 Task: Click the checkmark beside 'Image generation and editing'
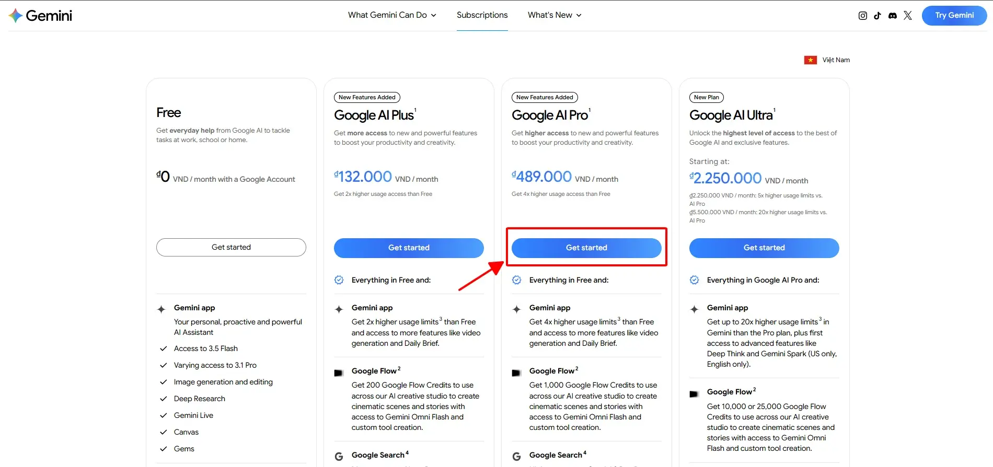click(x=164, y=382)
